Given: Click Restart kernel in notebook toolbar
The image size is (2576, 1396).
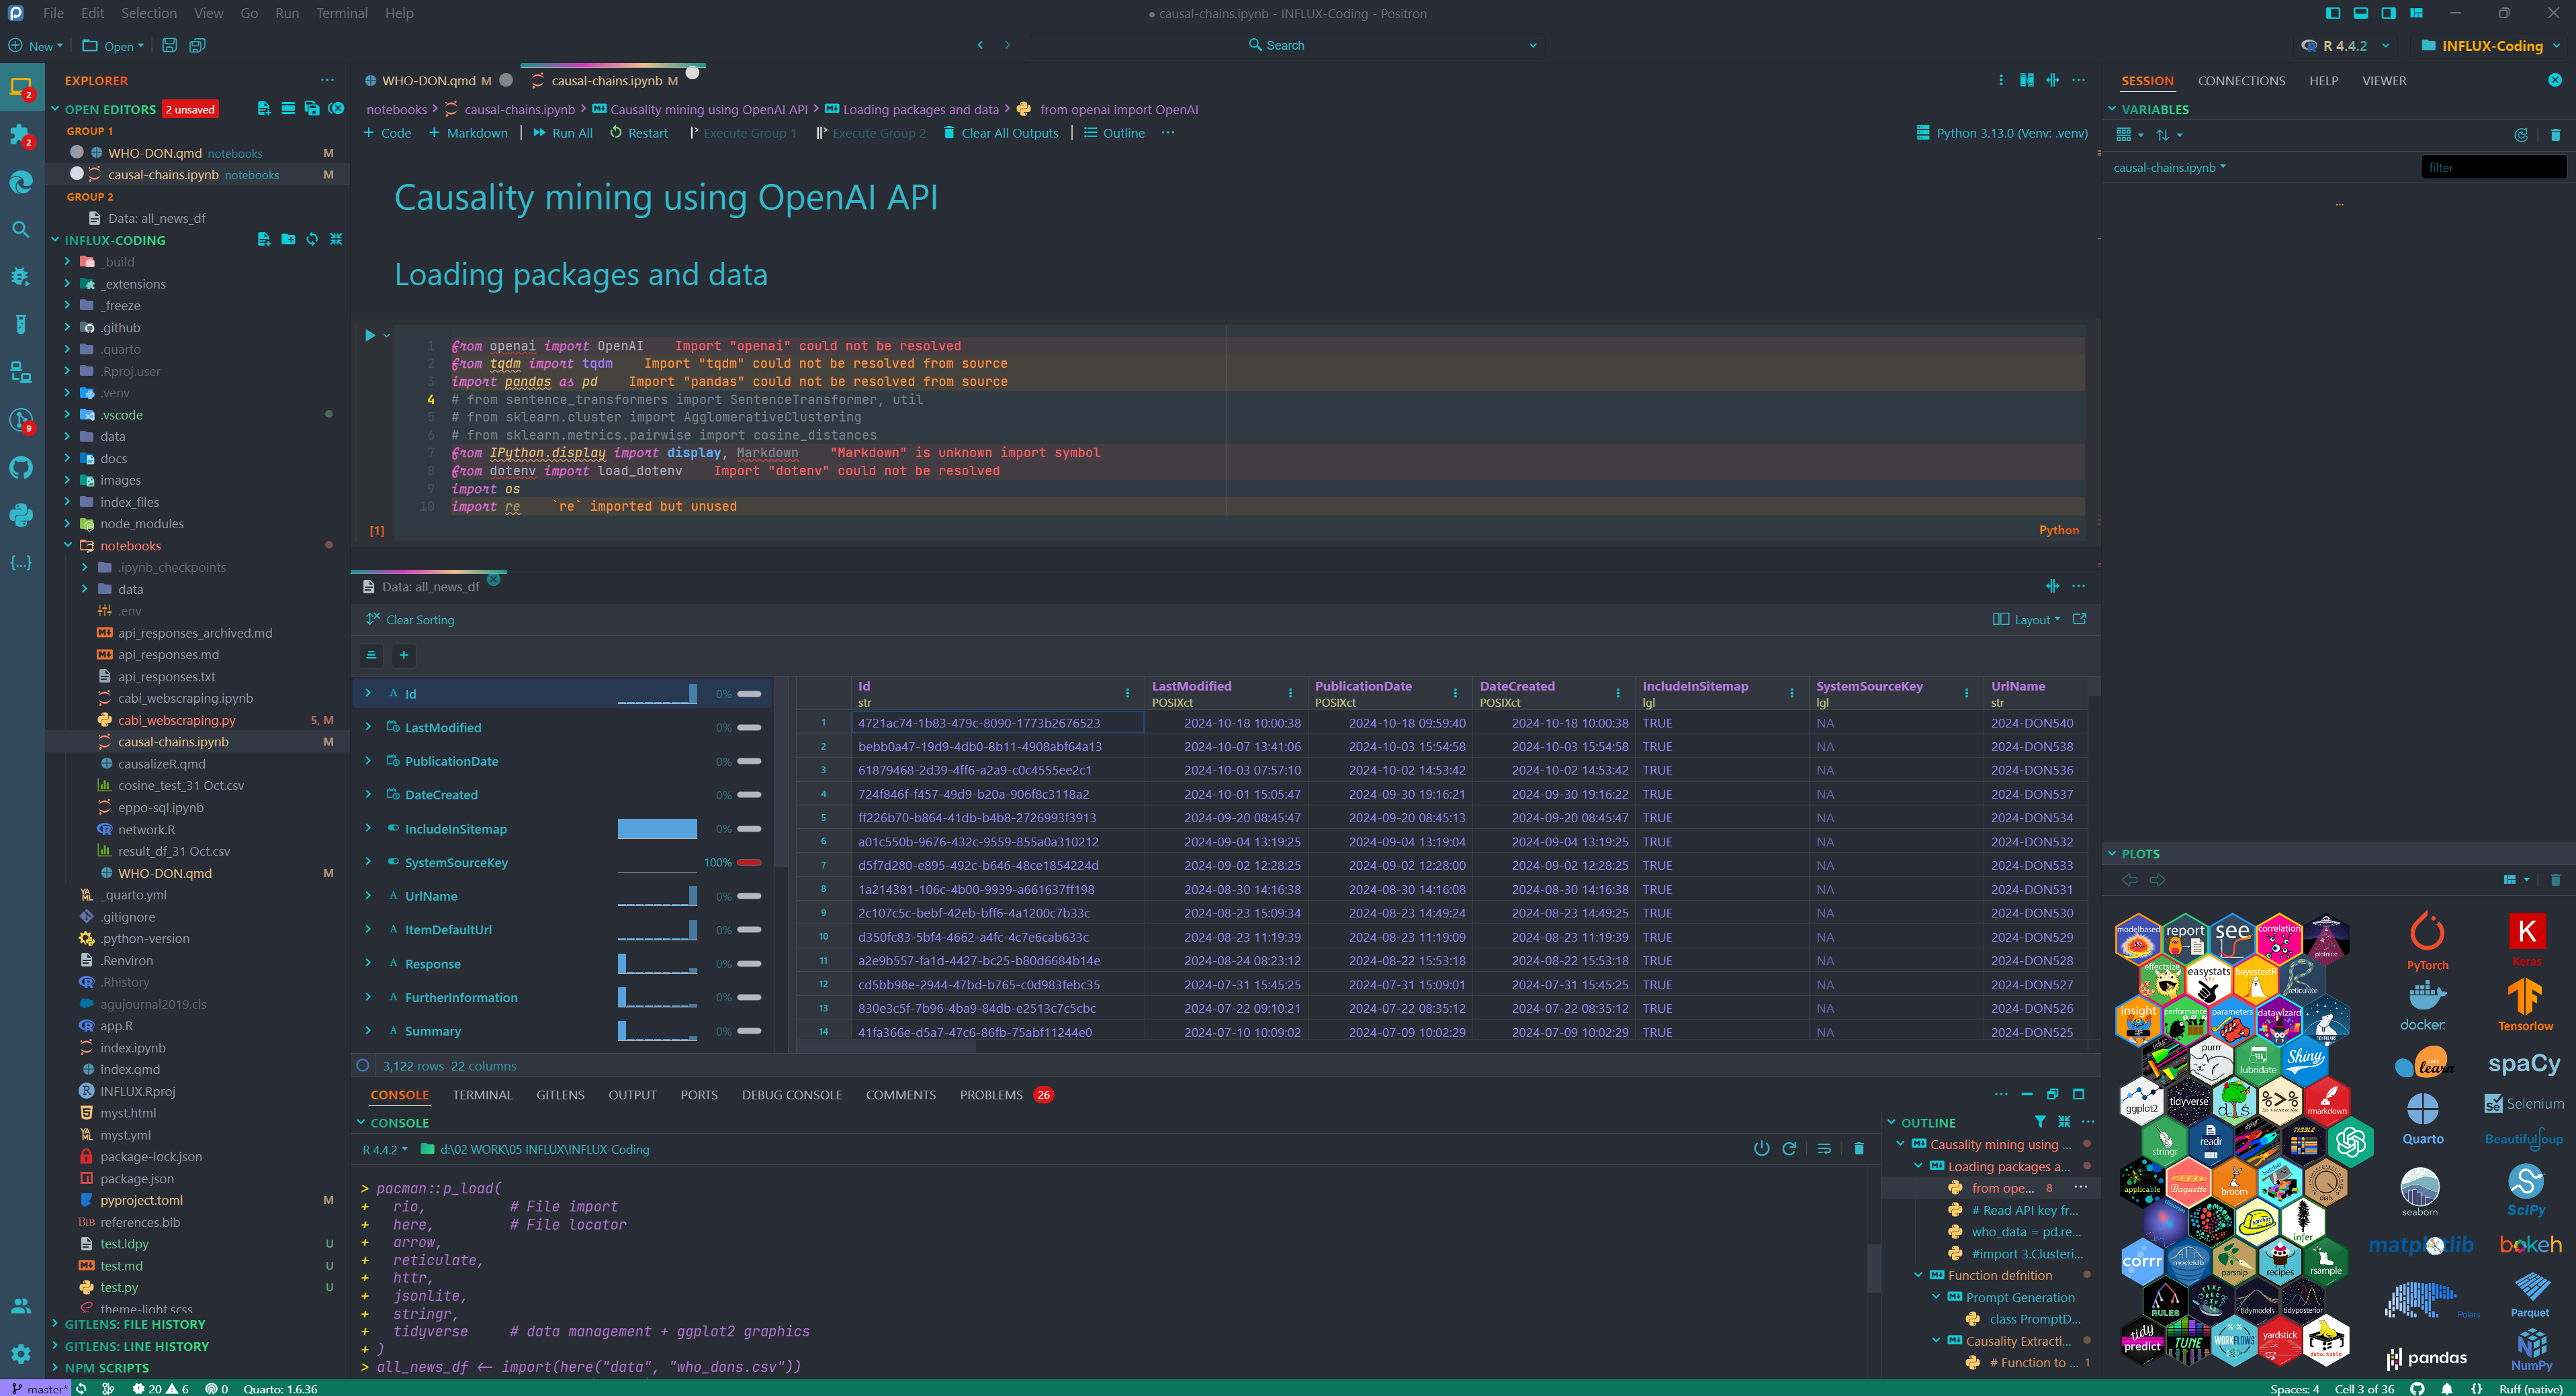Looking at the screenshot, I should point(639,133).
